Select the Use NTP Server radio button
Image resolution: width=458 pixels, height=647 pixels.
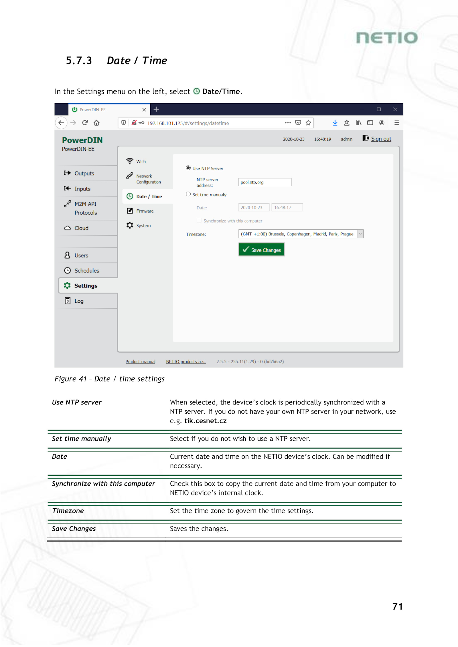point(188,168)
